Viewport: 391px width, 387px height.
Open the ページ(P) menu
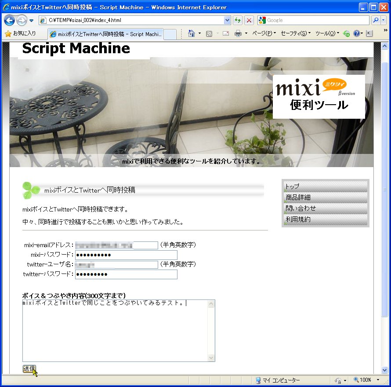[264, 33]
